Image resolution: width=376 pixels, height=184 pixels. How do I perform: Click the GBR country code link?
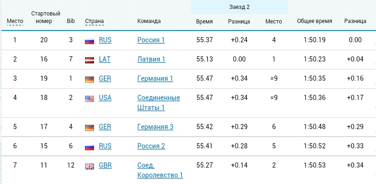(x=105, y=165)
